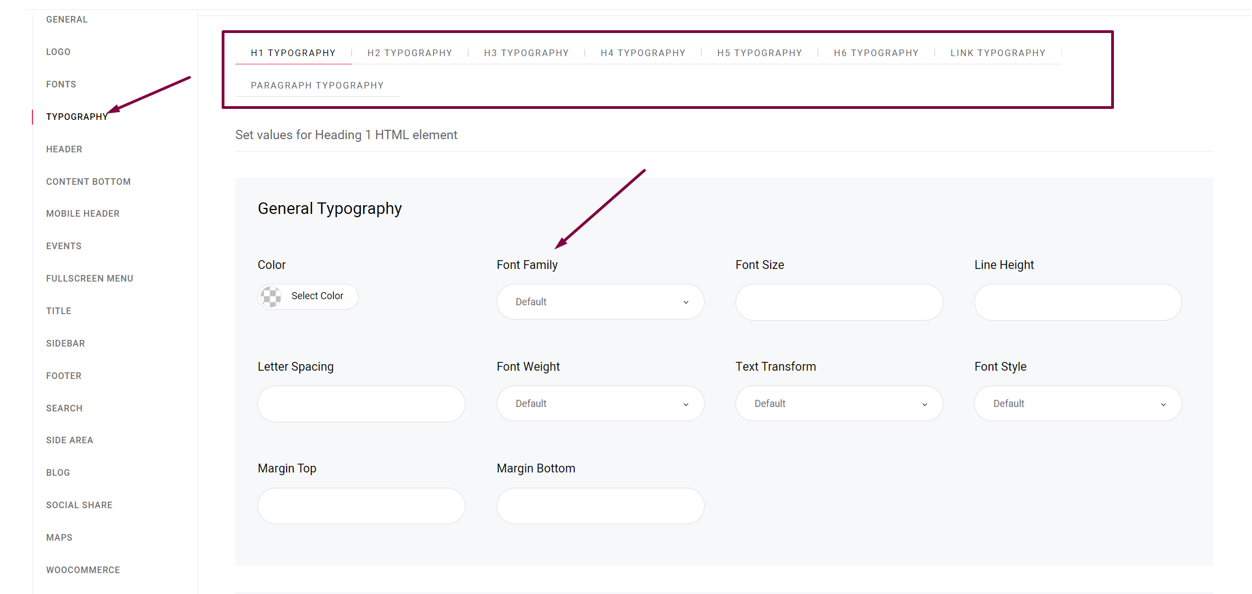Go to Social Share settings

79,505
